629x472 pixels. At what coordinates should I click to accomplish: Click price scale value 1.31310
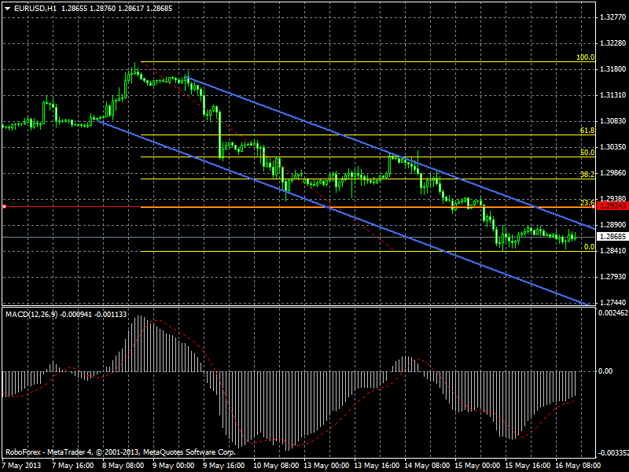[x=613, y=95]
